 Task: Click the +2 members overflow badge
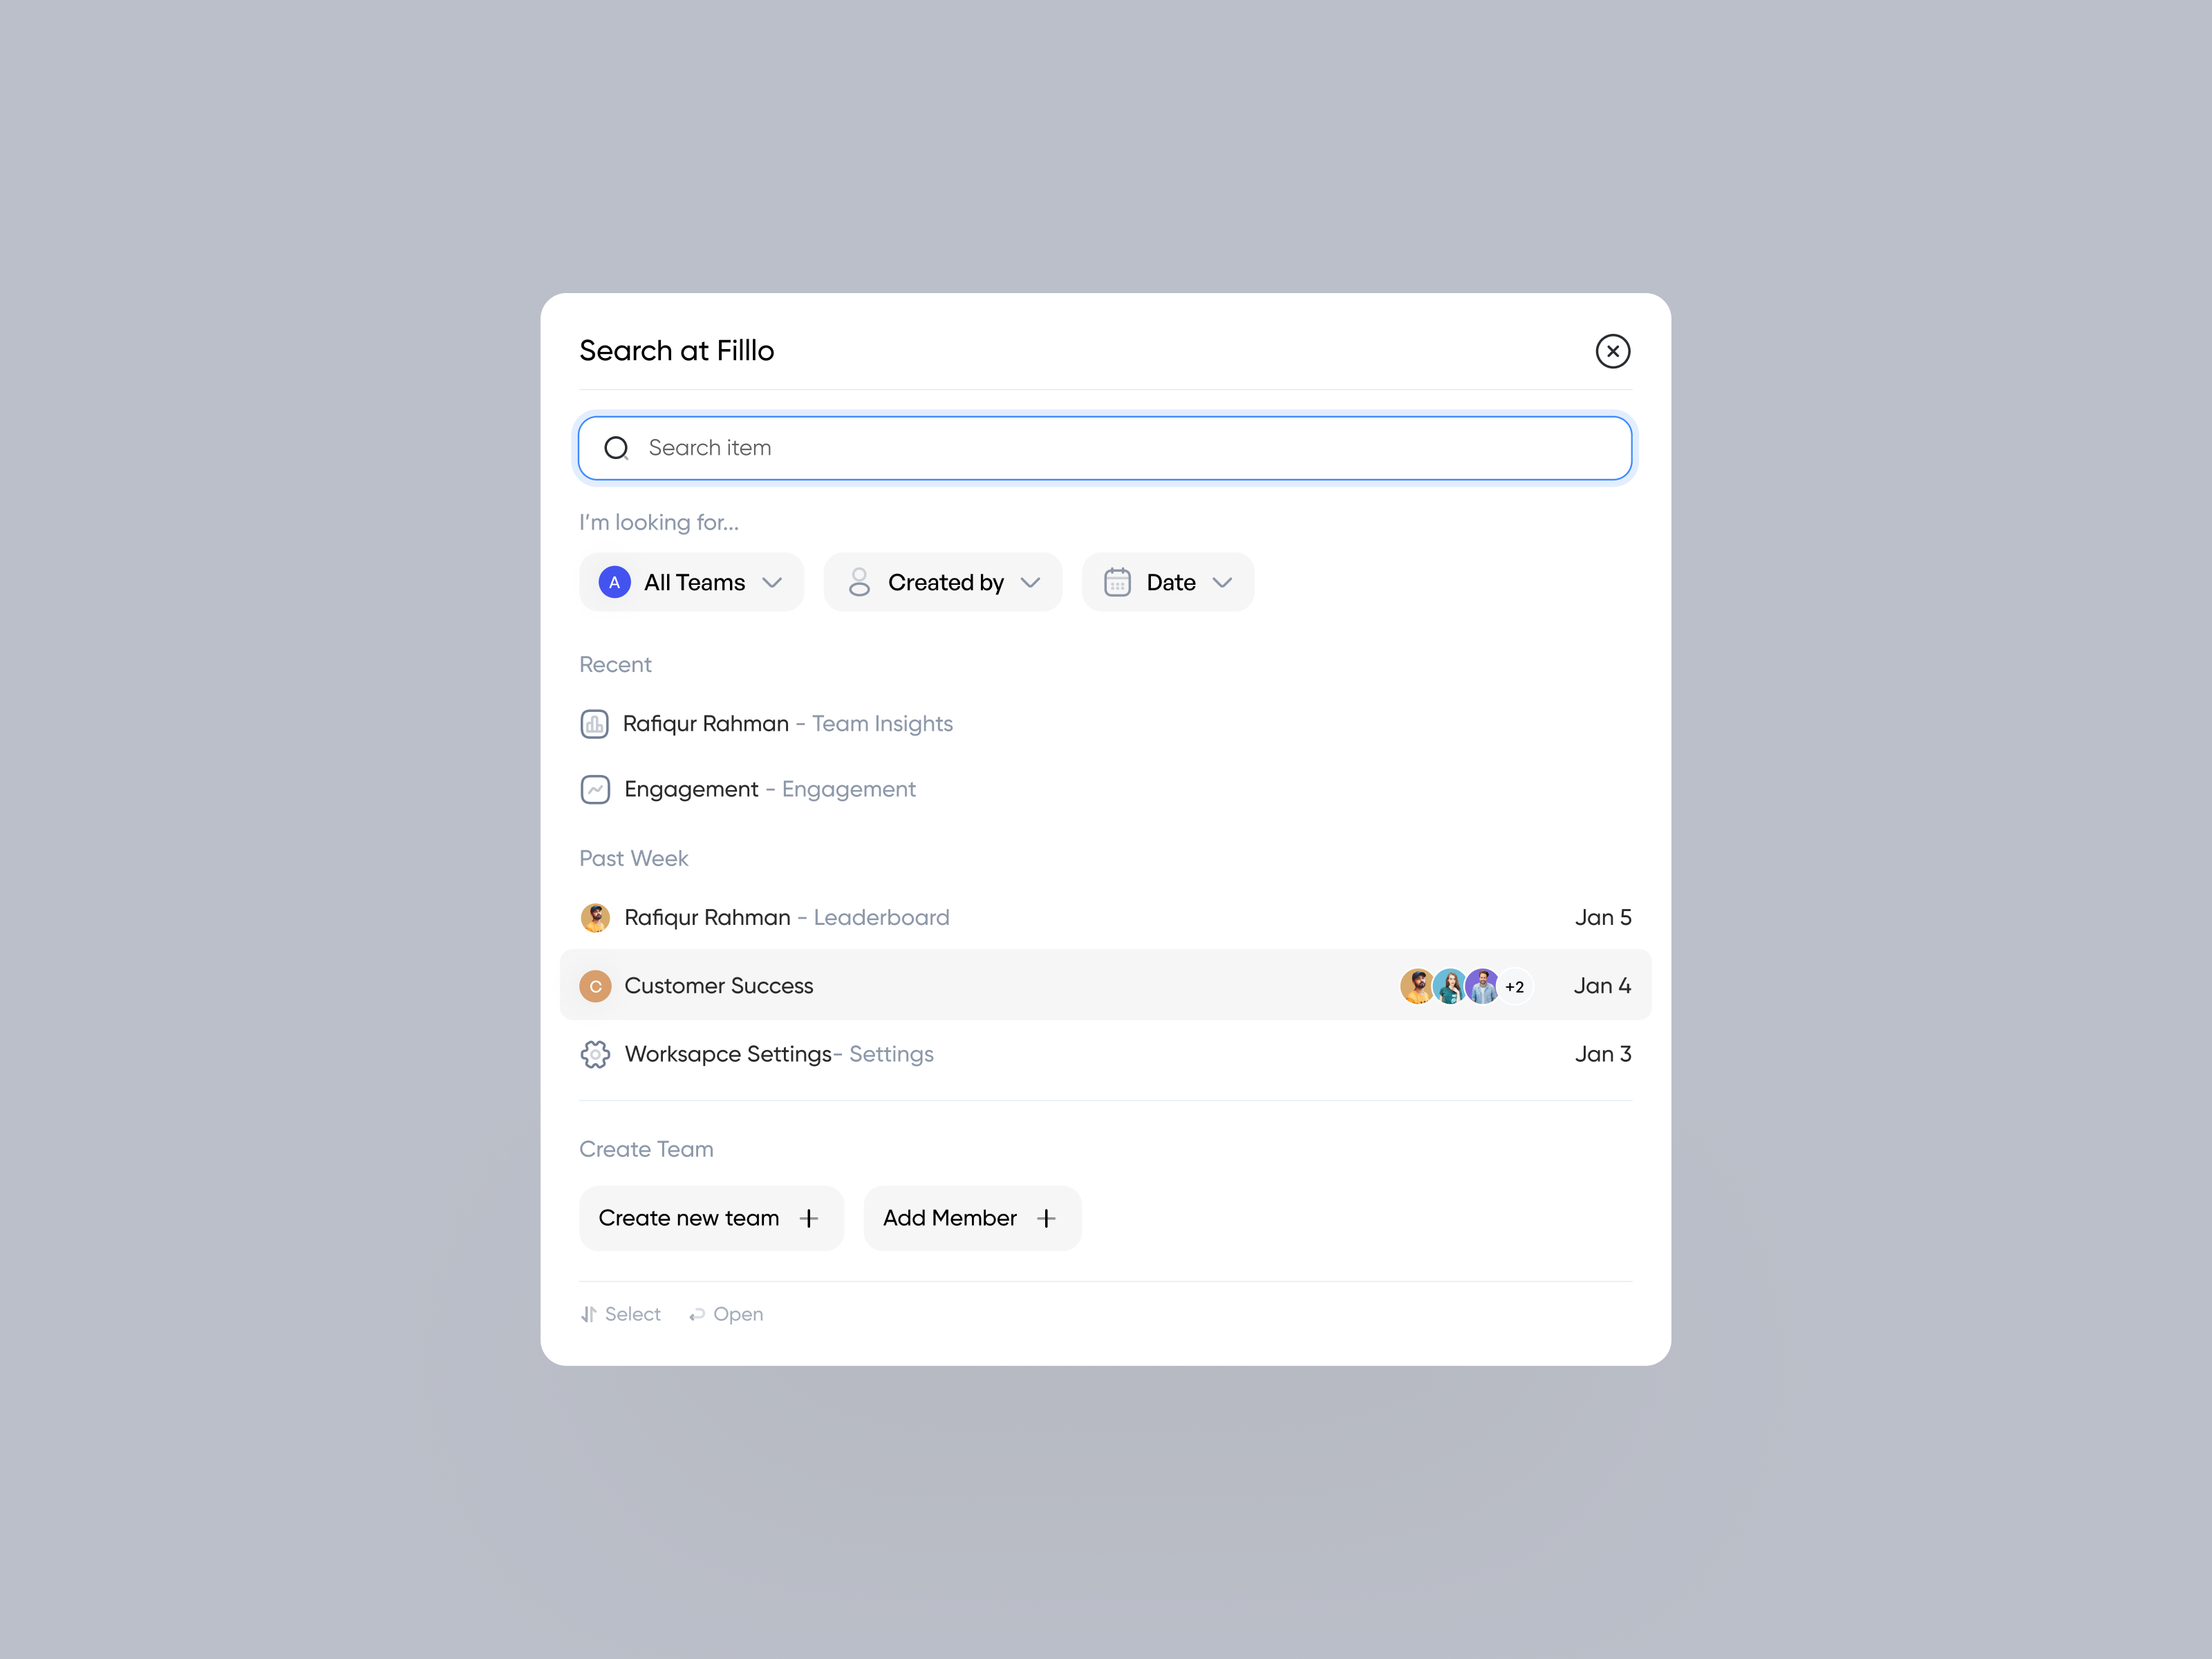(x=1514, y=987)
